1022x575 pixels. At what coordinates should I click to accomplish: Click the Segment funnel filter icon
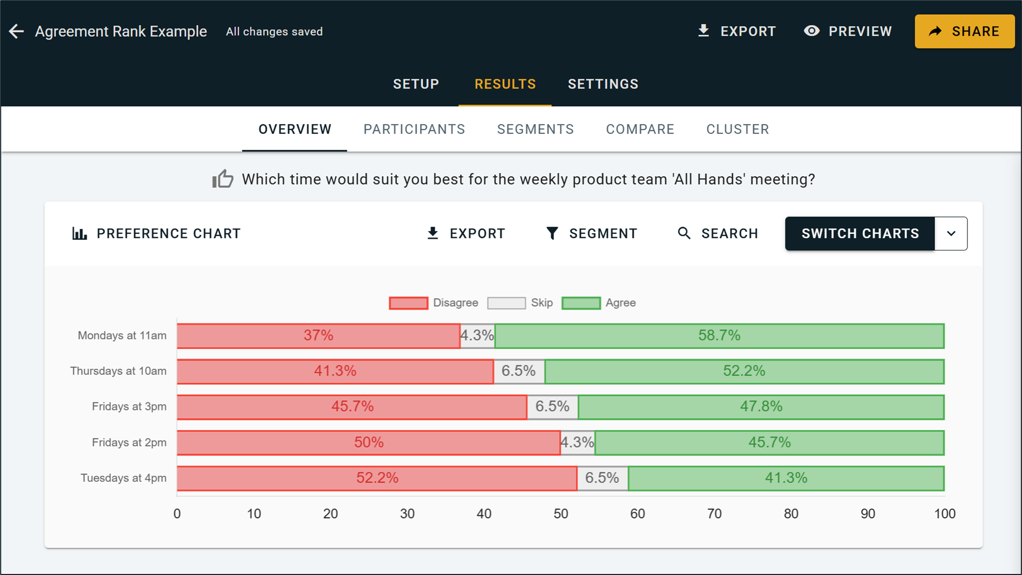pyautogui.click(x=552, y=234)
